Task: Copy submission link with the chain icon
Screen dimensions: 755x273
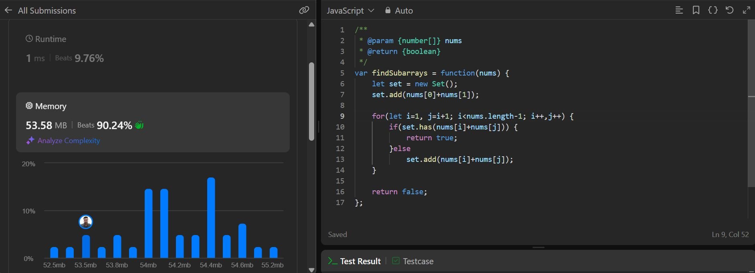Action: click(x=304, y=10)
